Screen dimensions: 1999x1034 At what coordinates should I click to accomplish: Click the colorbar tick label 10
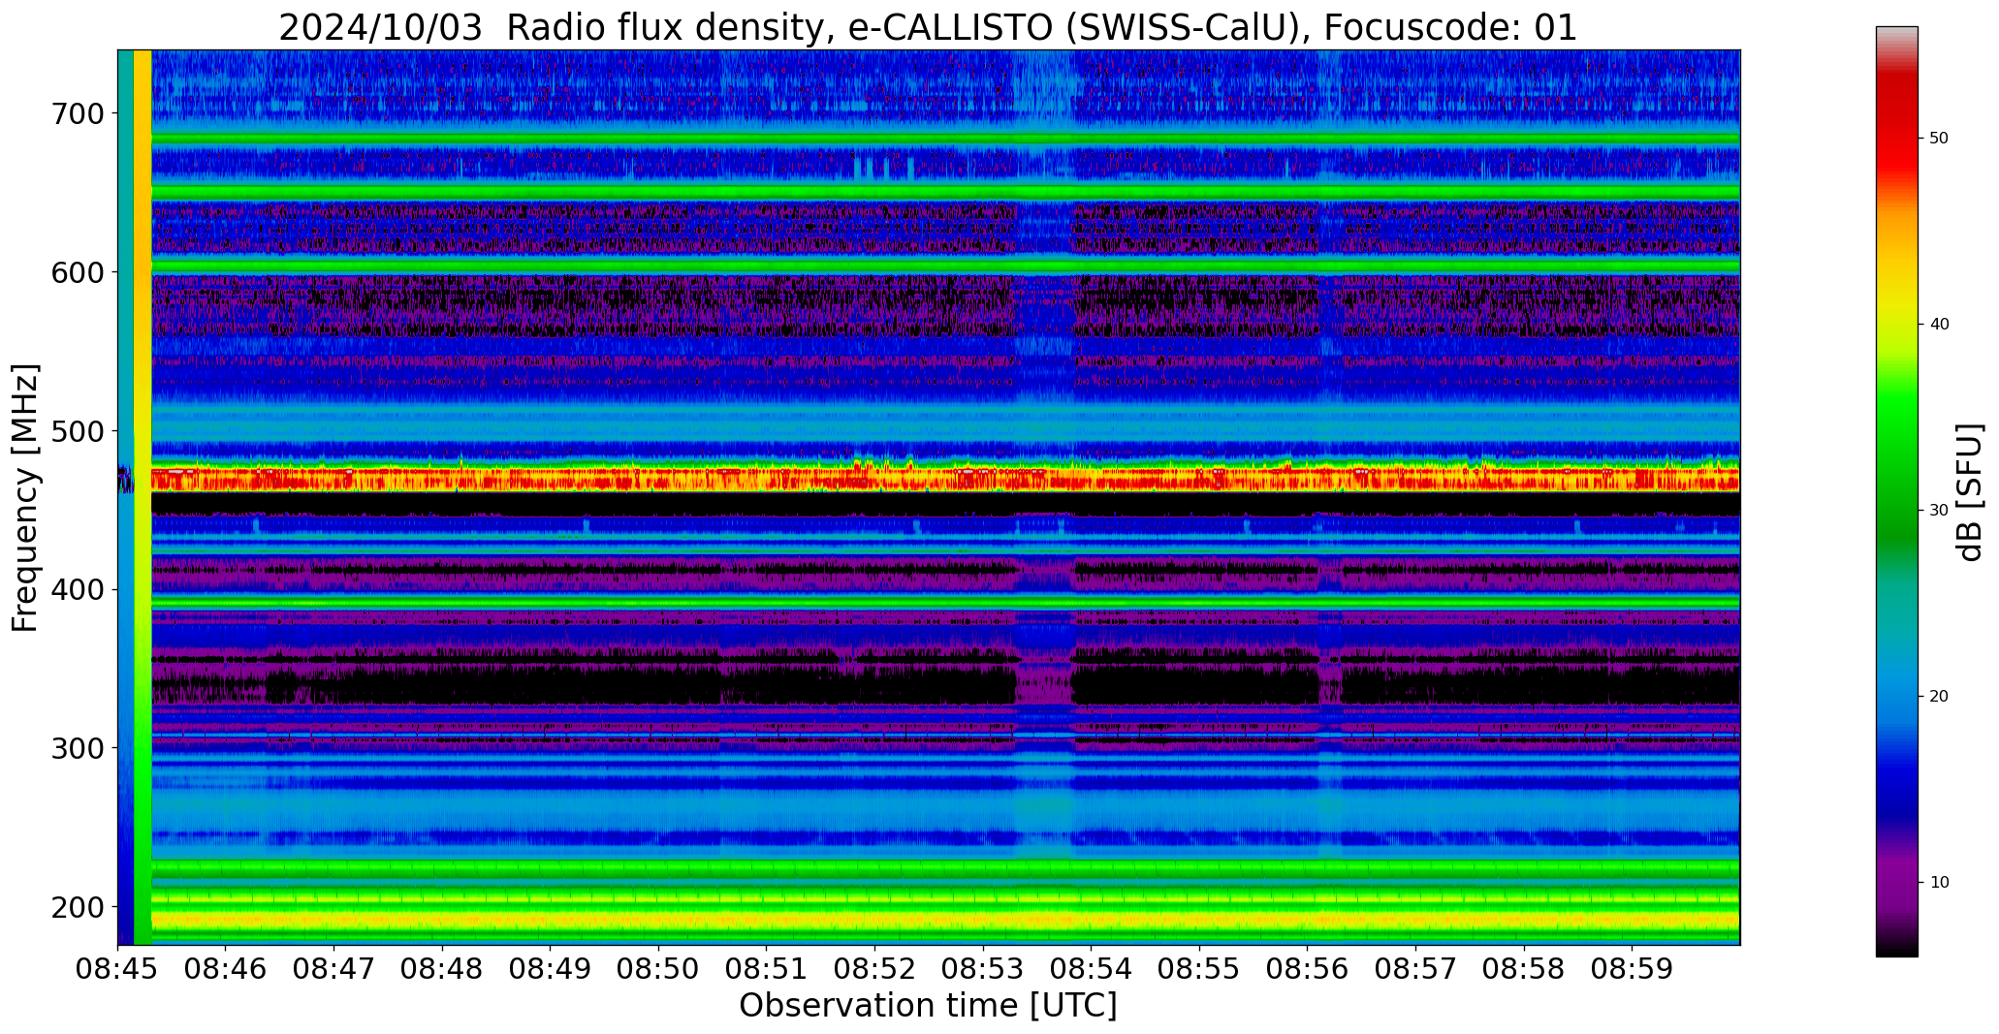coord(1939,883)
